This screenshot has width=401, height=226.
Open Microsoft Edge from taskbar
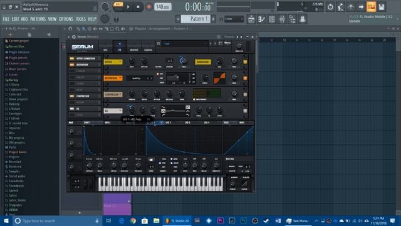coord(122,220)
